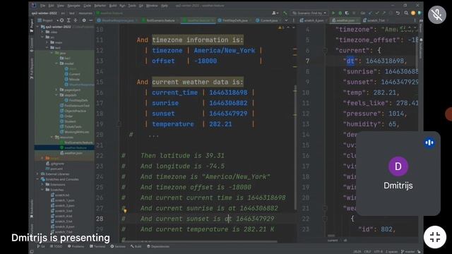
Task: Collapse the model package folder
Action: coord(56,64)
